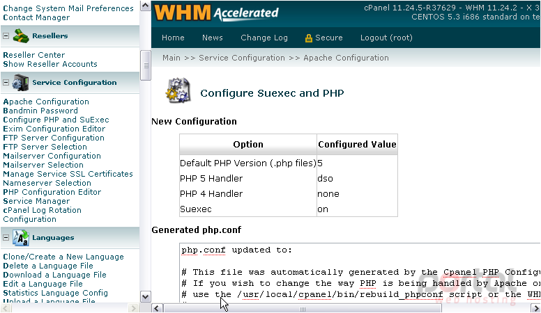Image resolution: width=541 pixels, height=313 pixels.
Task: Open Statistics Language Config
Action: click(56, 293)
